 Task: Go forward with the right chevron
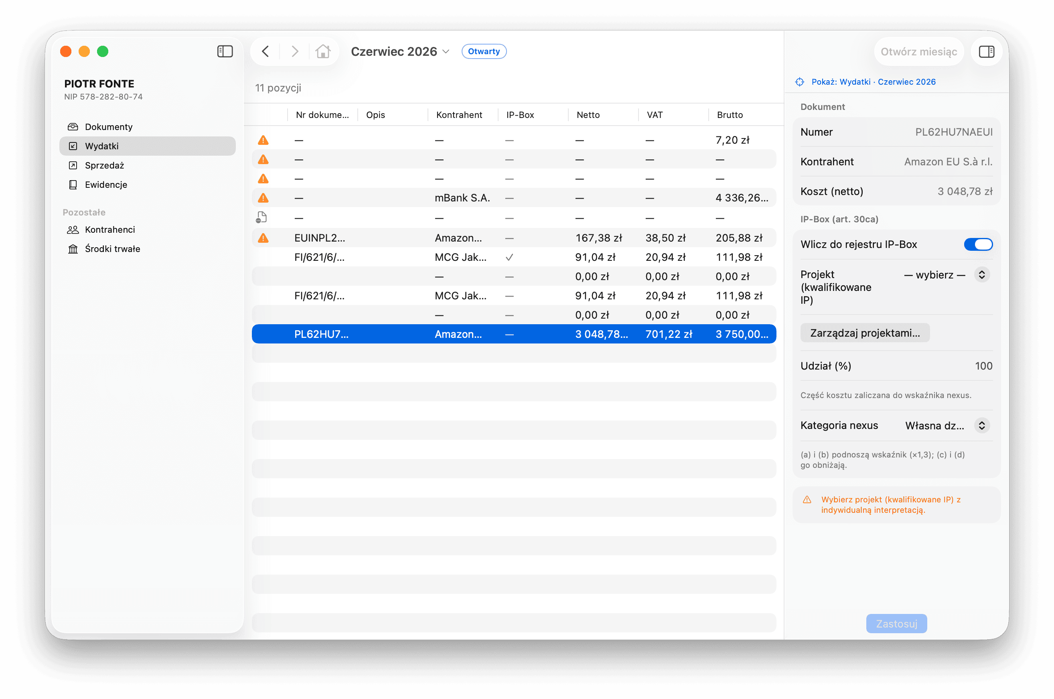(294, 51)
